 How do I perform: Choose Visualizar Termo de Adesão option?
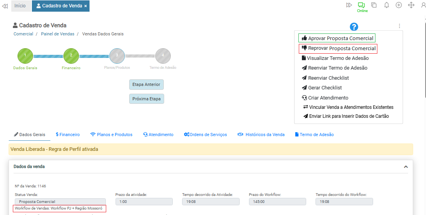tap(335, 58)
